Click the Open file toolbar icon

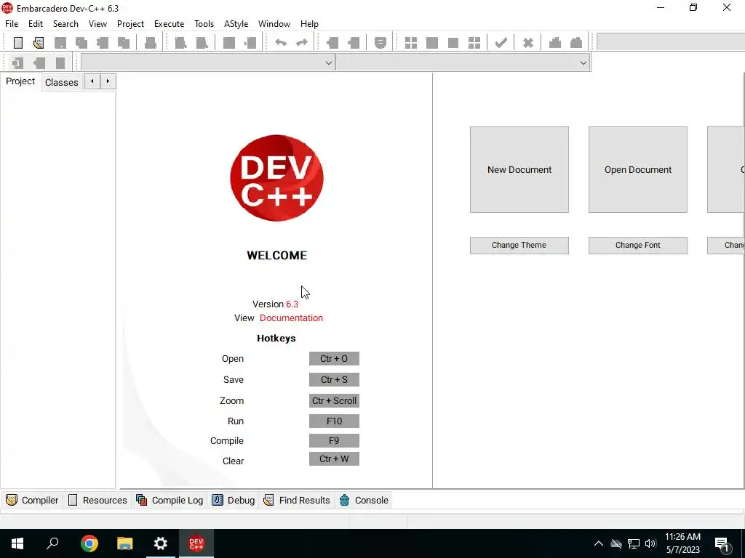[39, 43]
